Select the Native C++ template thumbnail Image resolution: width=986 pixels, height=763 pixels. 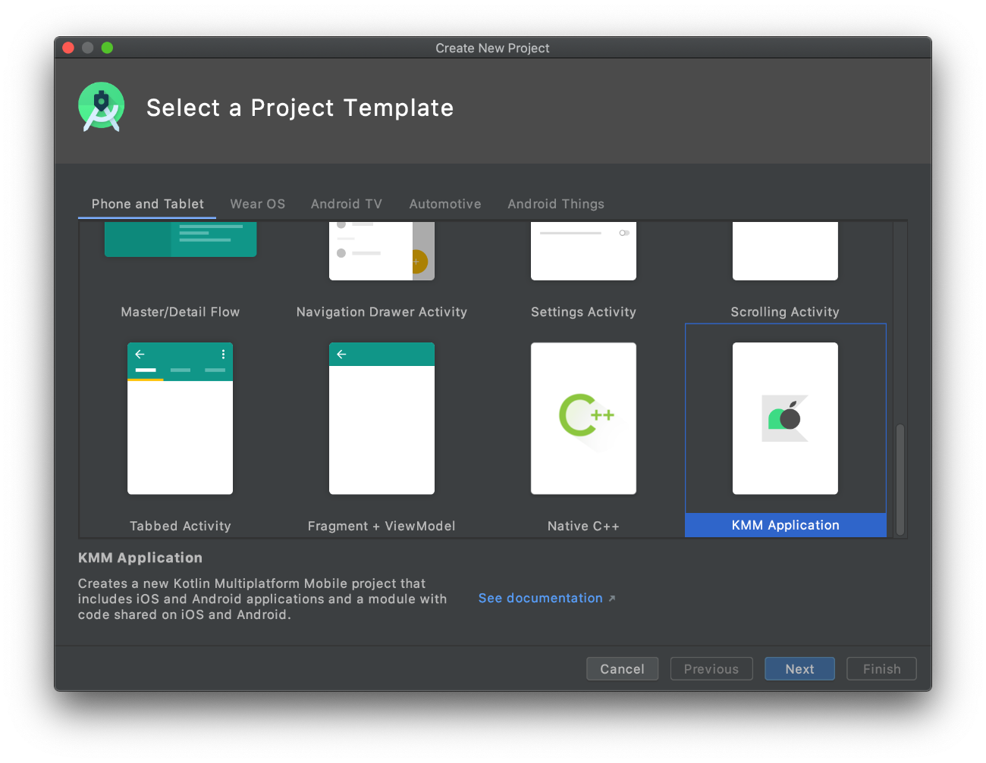point(583,418)
